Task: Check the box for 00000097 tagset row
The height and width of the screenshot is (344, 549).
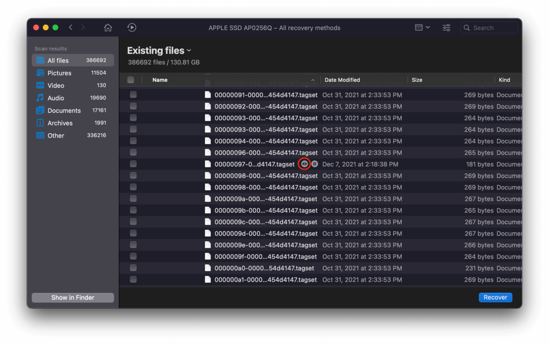Action: coord(133,164)
